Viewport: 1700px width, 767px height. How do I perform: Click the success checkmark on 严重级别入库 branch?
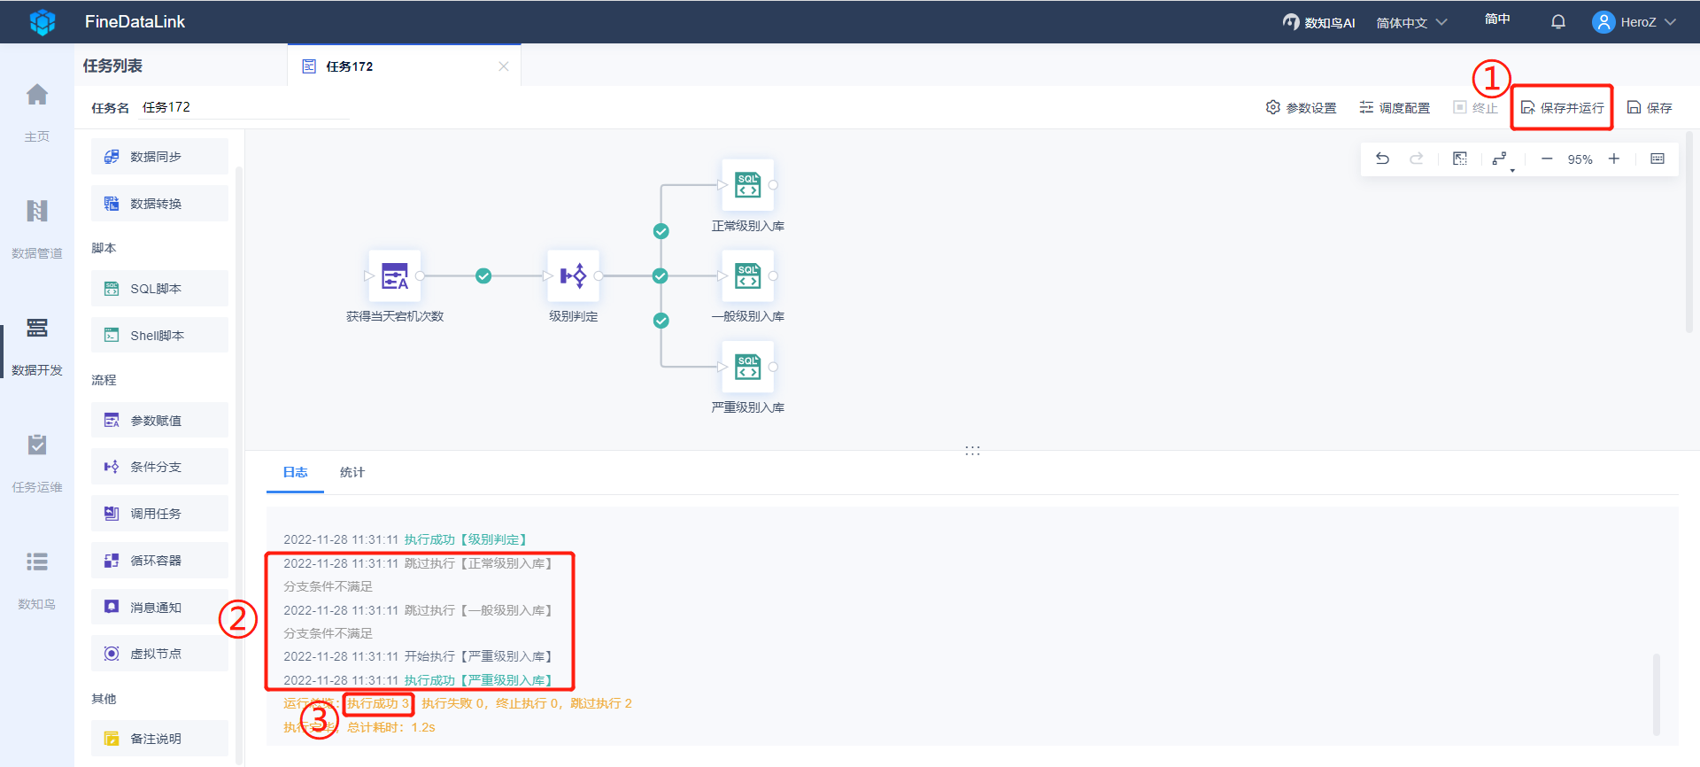(661, 321)
